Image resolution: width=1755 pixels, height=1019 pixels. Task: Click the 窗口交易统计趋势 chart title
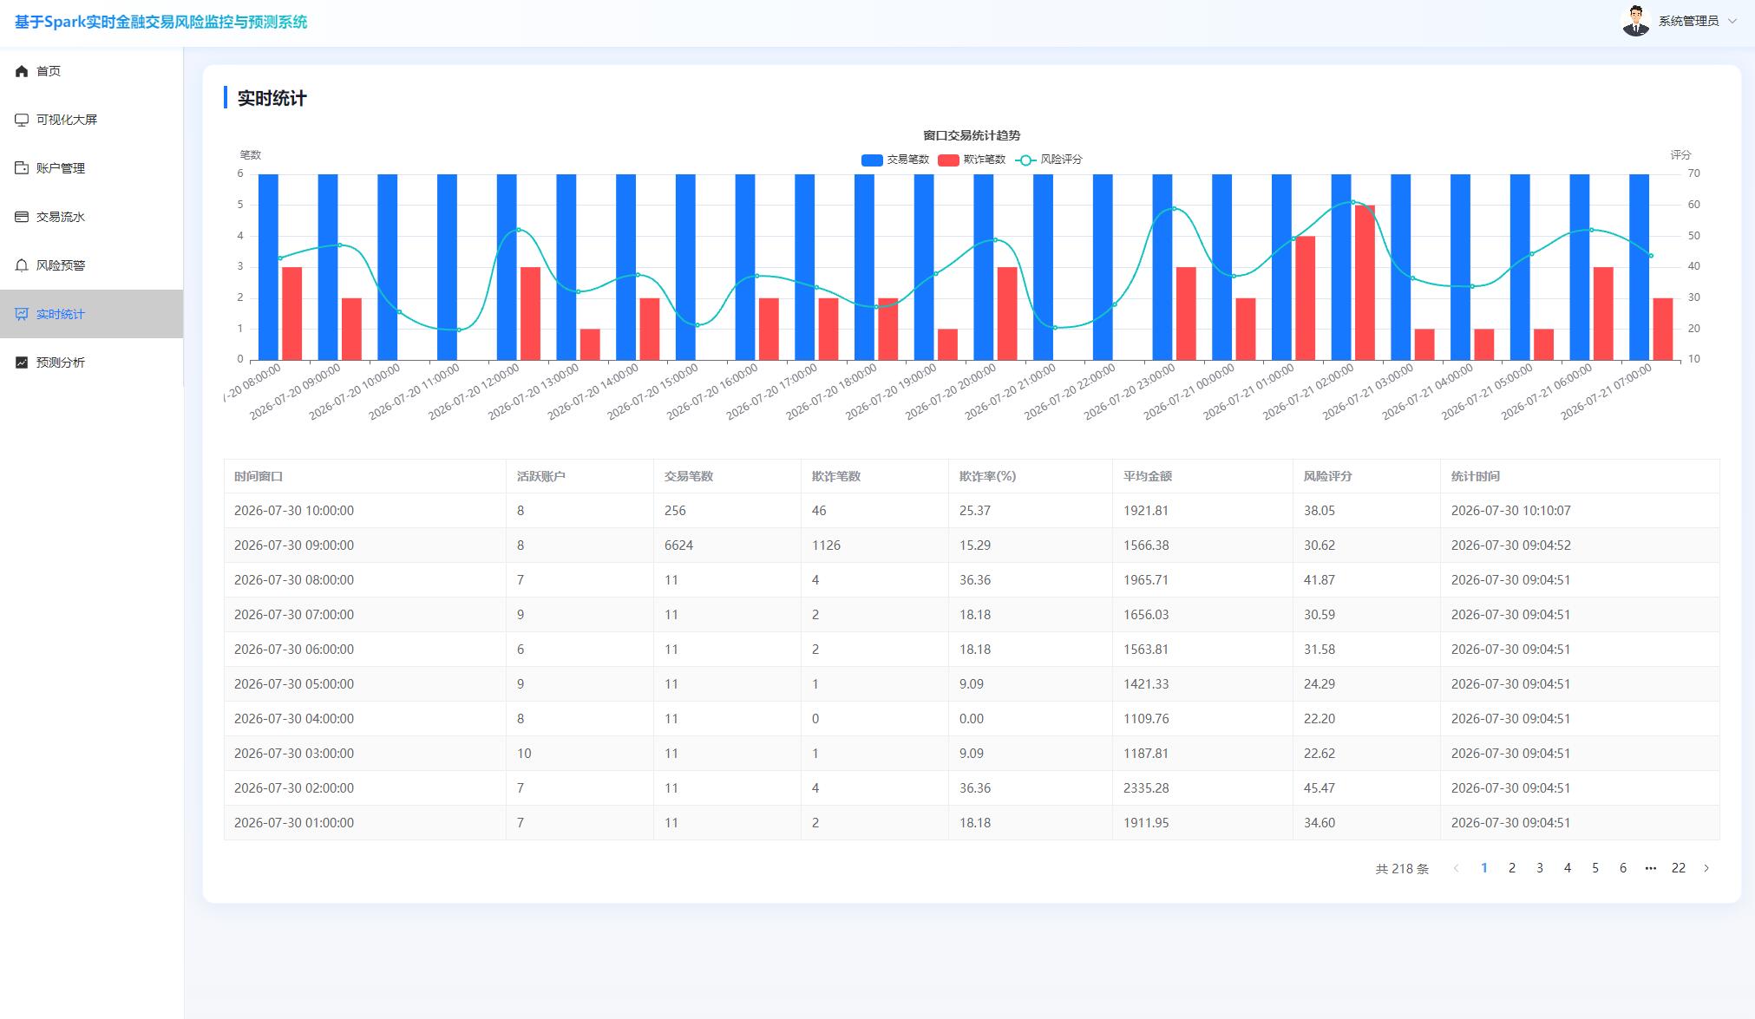972,135
